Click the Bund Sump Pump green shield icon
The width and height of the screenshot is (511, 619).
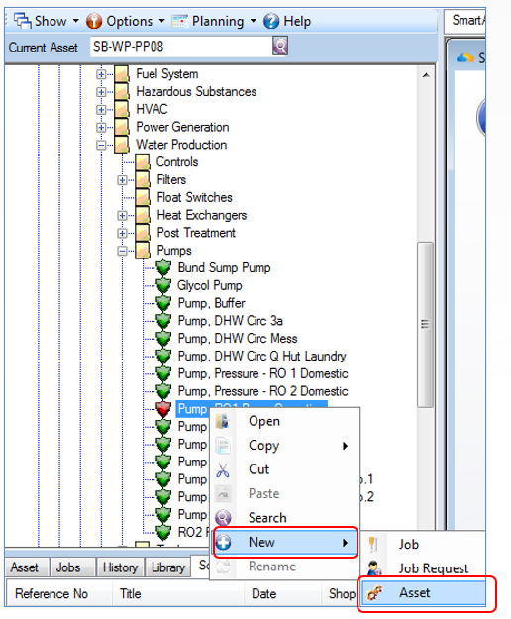(x=163, y=268)
